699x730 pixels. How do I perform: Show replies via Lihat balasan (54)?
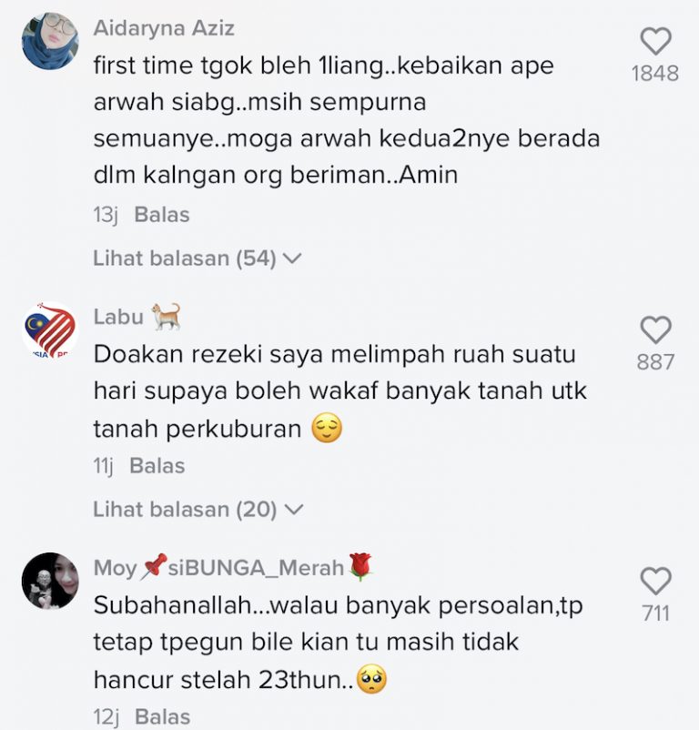point(185,258)
